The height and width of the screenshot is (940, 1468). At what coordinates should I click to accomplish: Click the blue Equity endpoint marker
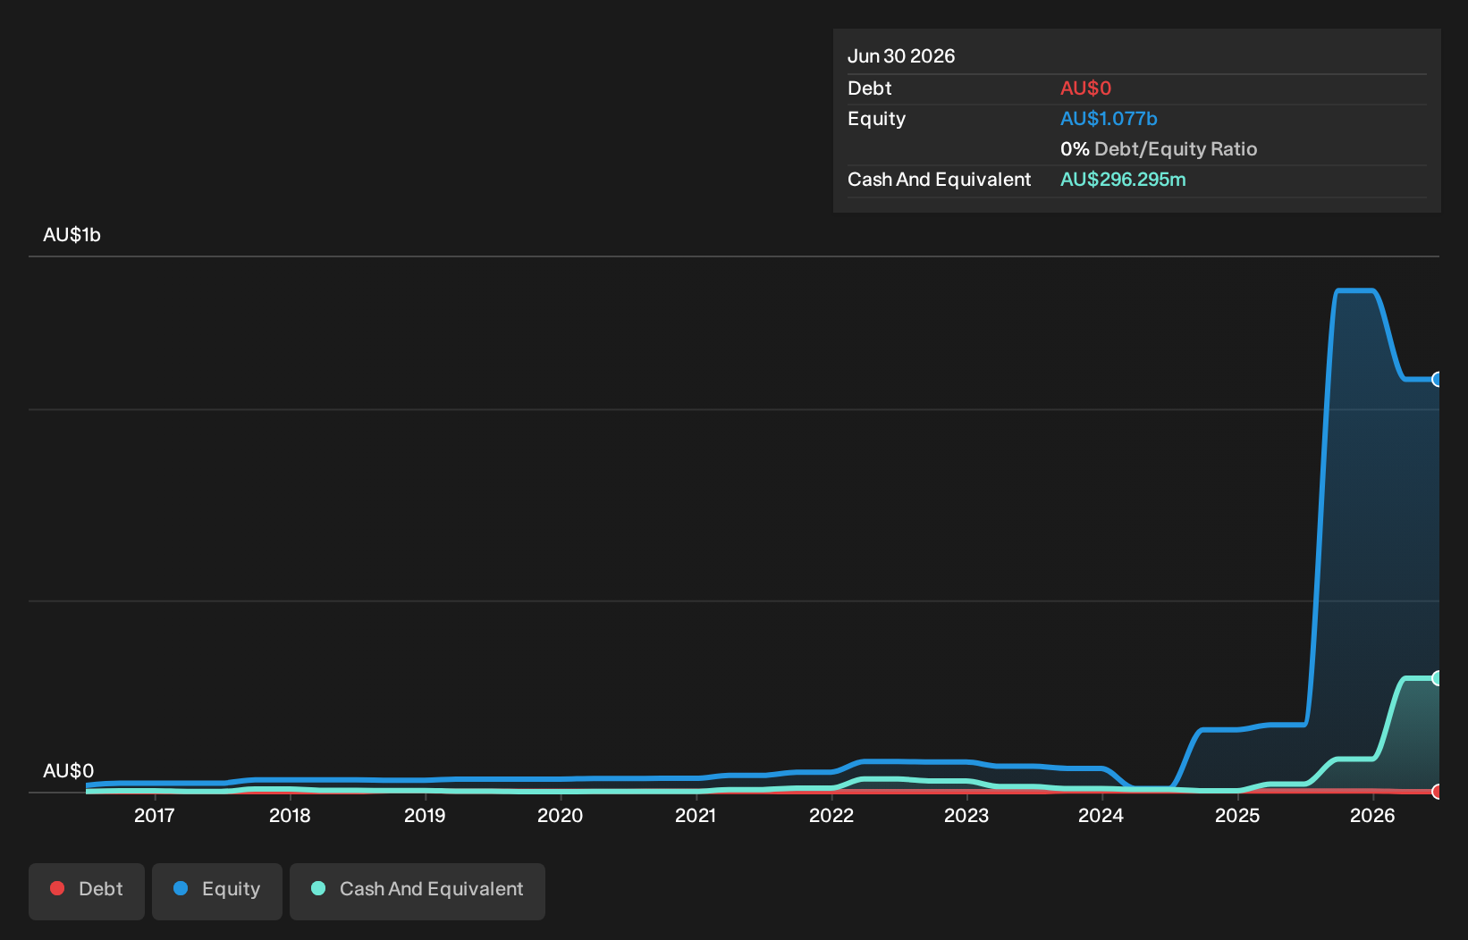(x=1438, y=379)
